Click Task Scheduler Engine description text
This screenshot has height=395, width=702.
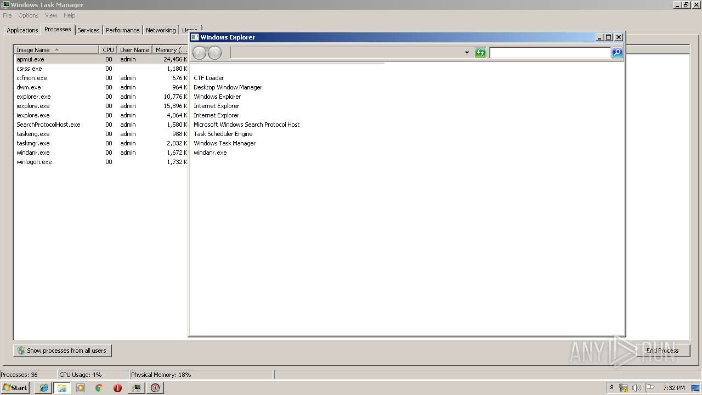(223, 134)
